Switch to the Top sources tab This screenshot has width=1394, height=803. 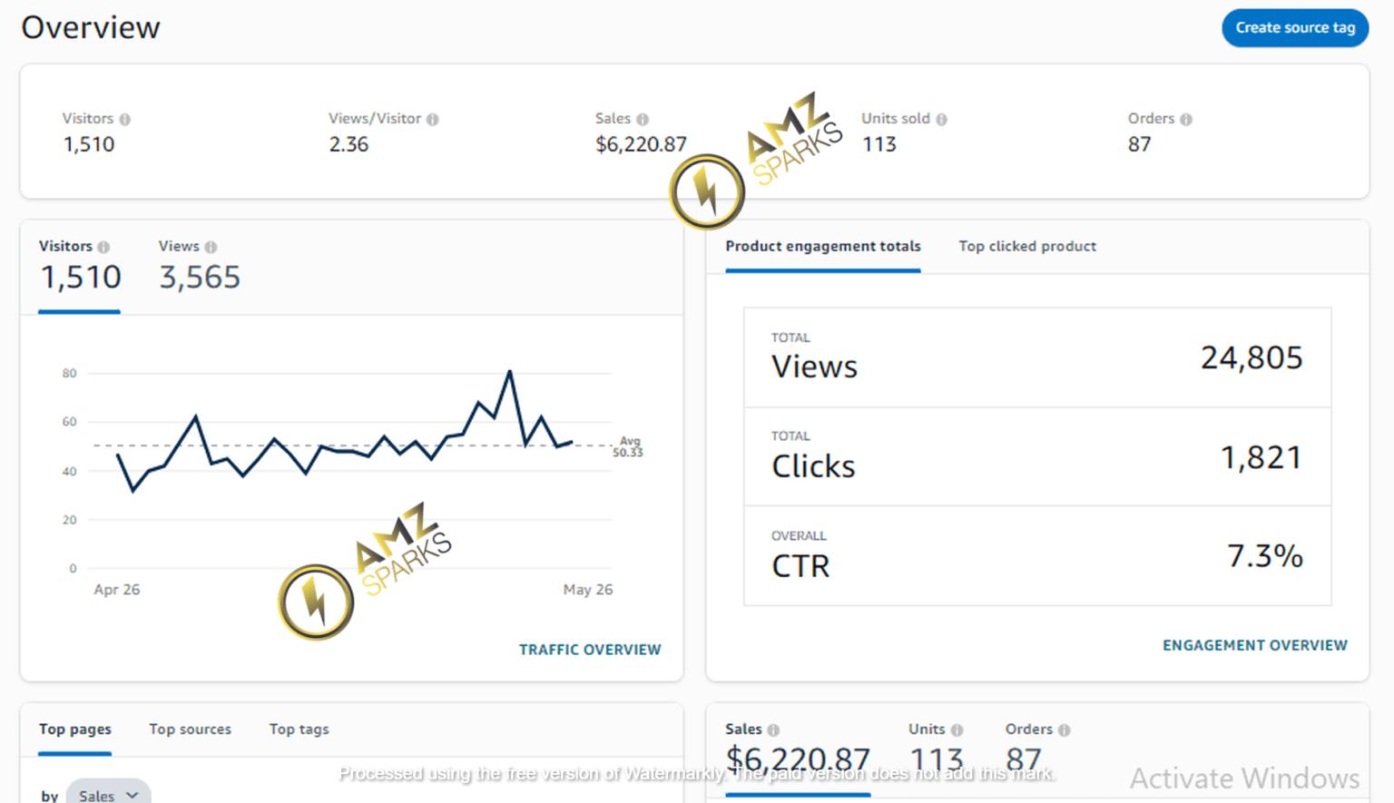pyautogui.click(x=190, y=729)
